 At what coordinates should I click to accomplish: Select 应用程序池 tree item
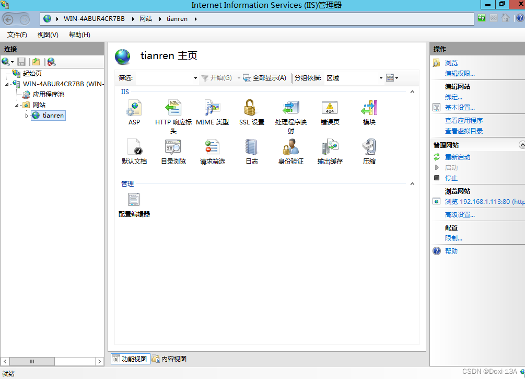pyautogui.click(x=48, y=95)
